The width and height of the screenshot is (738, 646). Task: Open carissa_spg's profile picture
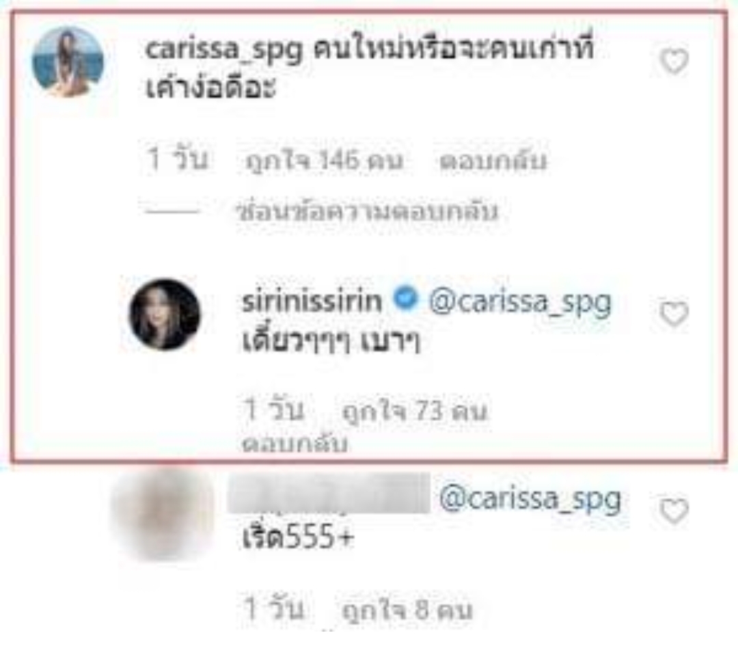coord(68,63)
